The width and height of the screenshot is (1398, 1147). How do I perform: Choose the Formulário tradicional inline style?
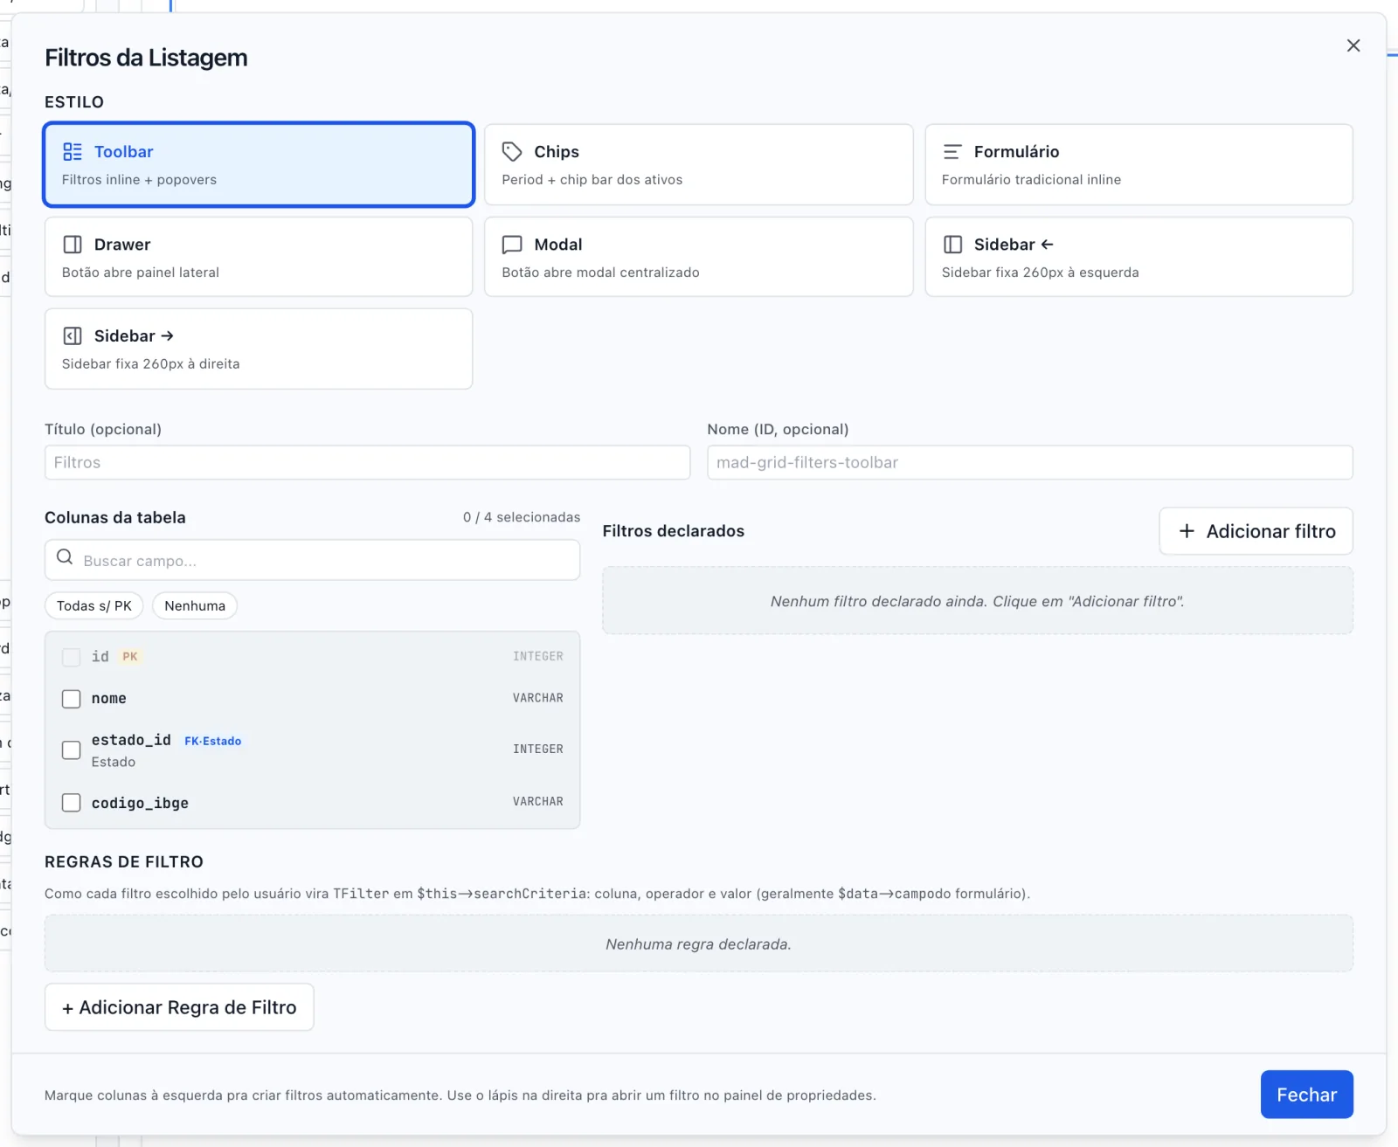1138,165
